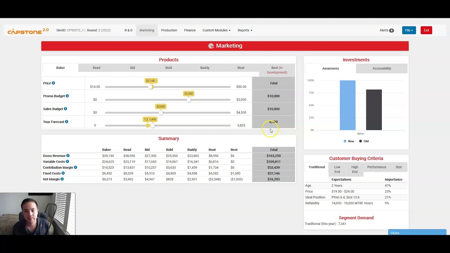Show Net Margin info tooltip icon

pos(62,179)
